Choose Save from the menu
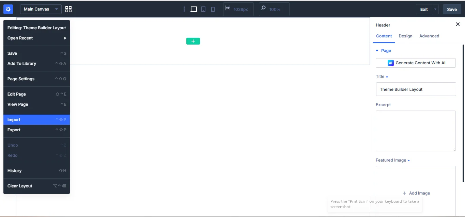This screenshot has height=217, width=465. pos(37,53)
